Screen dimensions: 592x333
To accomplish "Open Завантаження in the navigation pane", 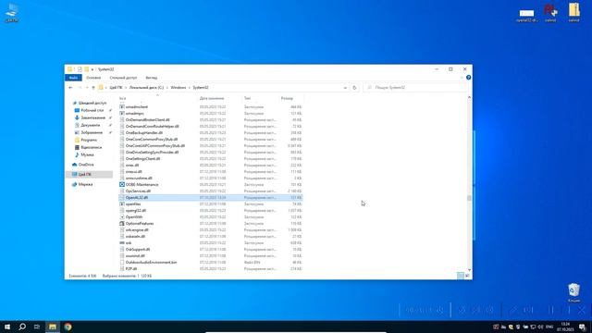I will tap(92, 117).
